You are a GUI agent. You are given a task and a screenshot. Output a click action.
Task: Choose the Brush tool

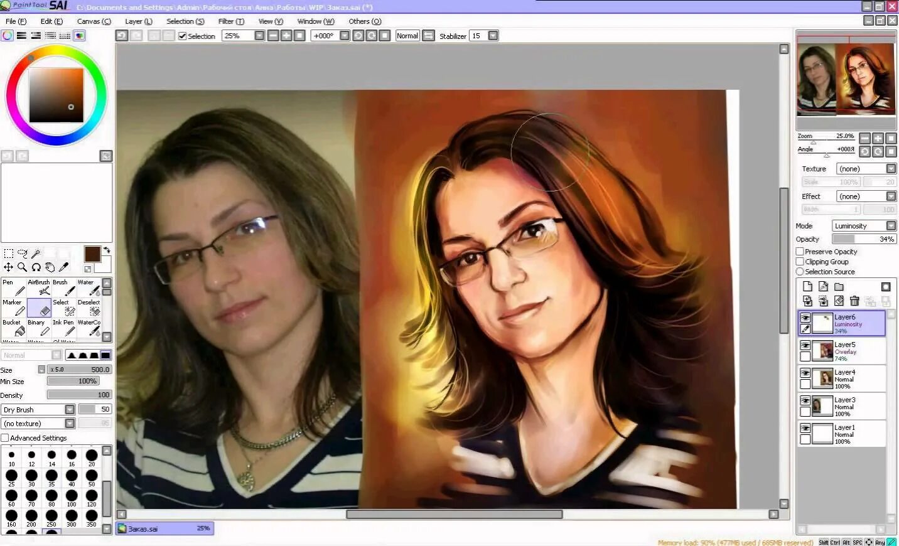click(64, 287)
